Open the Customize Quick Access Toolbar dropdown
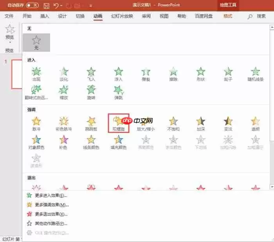 (91, 6)
